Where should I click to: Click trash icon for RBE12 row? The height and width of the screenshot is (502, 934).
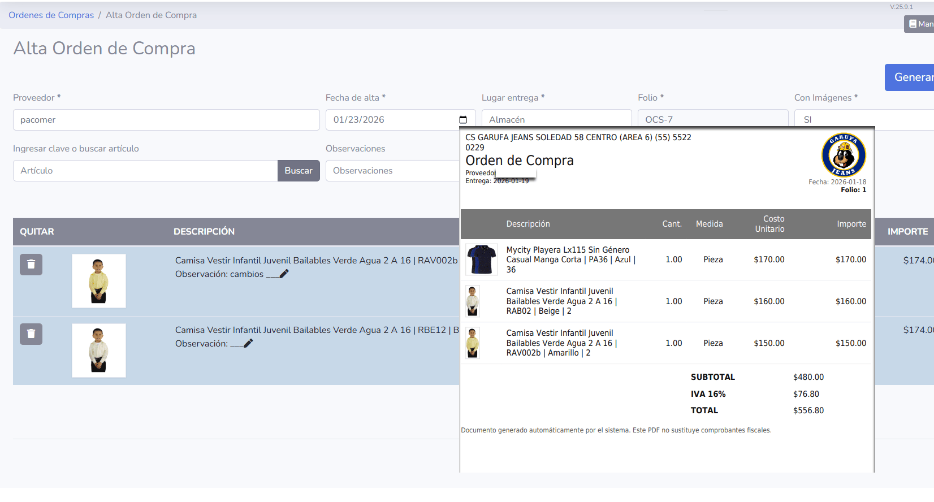click(x=31, y=334)
